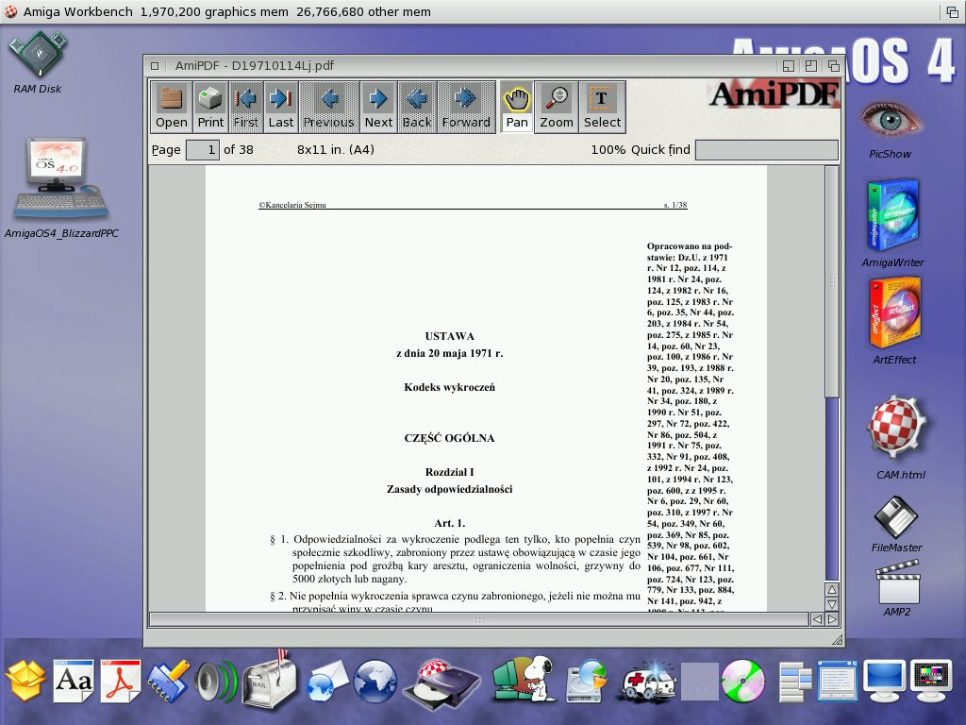This screenshot has height=725, width=966.
Task: Click the hard drive with globe dock icon
Action: [587, 681]
